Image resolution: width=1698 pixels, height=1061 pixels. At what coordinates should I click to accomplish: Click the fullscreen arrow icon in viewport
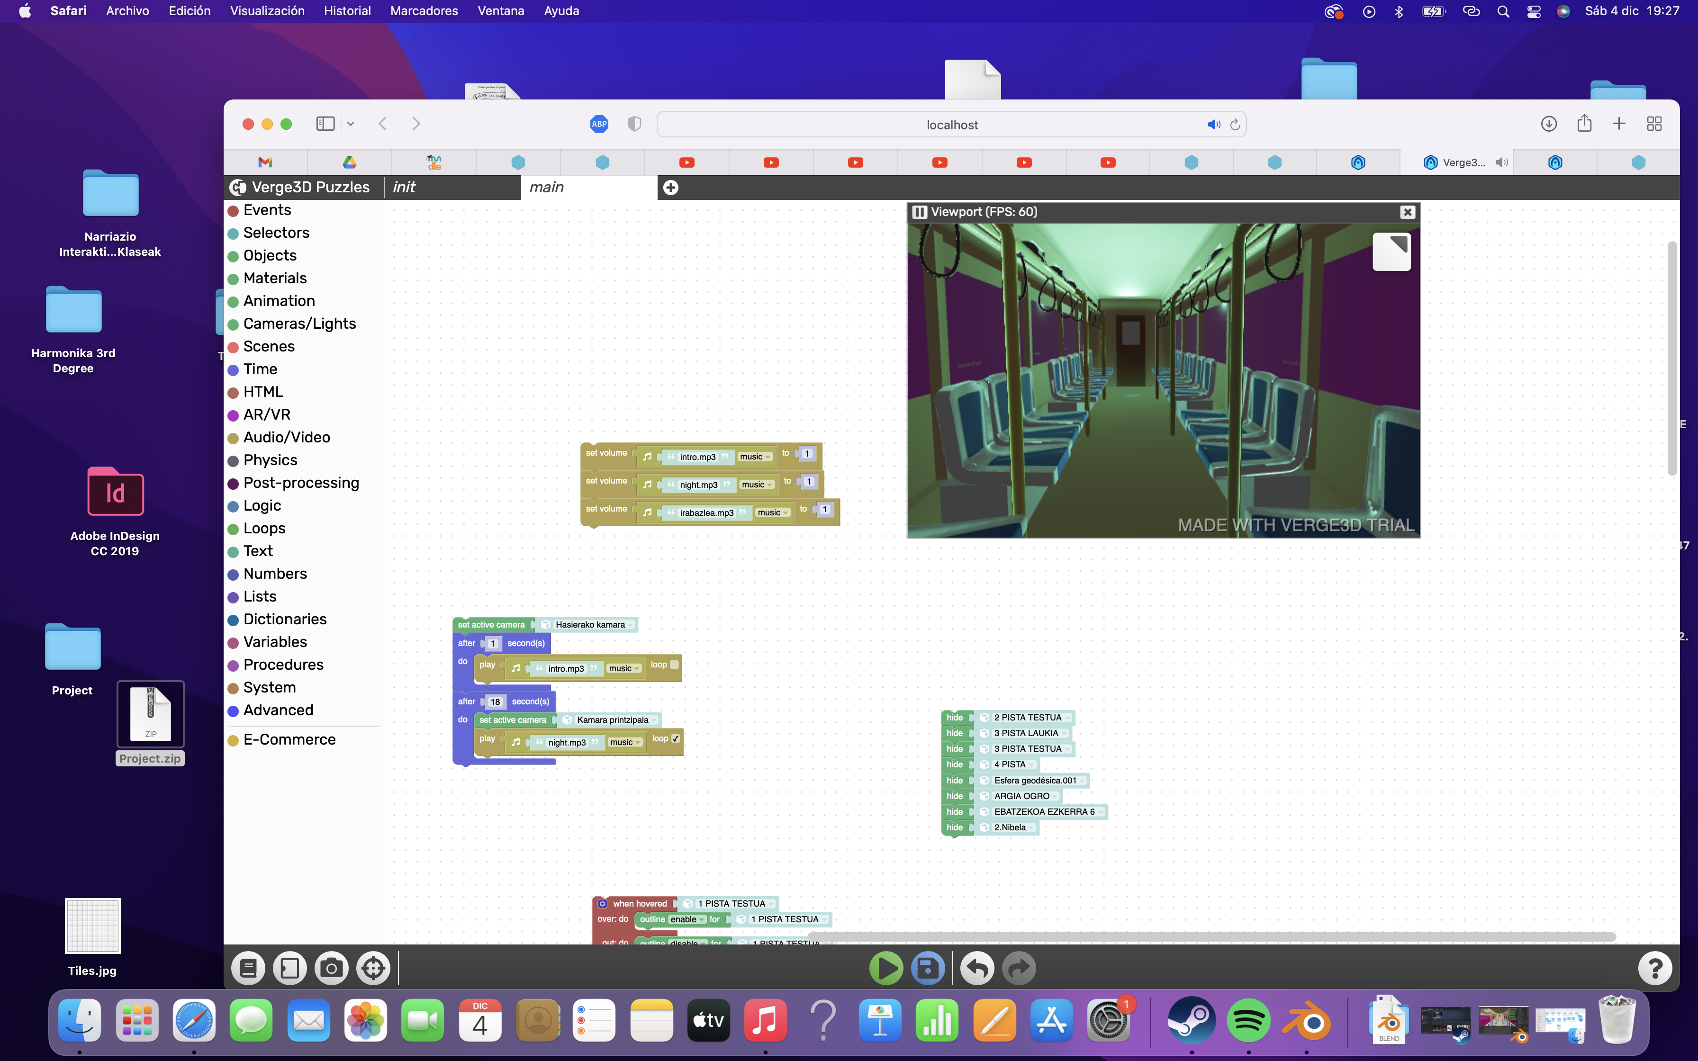point(1391,251)
